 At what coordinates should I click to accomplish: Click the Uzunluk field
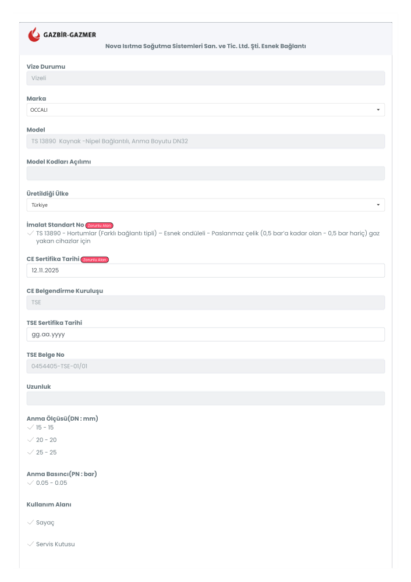pos(205,398)
